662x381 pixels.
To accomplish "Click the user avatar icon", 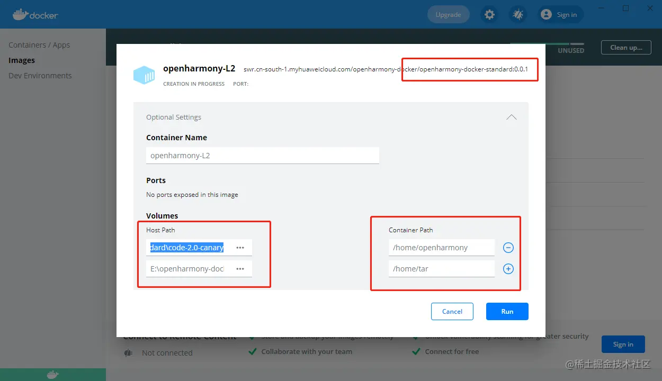I will (546, 15).
